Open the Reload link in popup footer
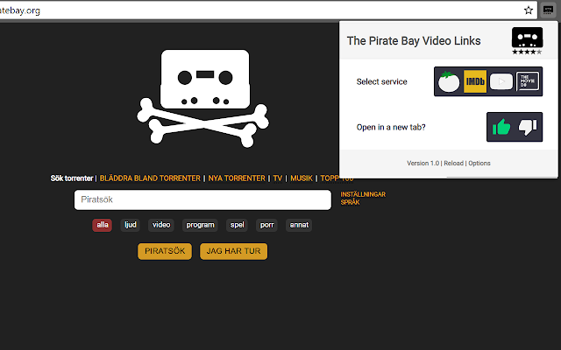This screenshot has height=350, width=561. tap(454, 164)
